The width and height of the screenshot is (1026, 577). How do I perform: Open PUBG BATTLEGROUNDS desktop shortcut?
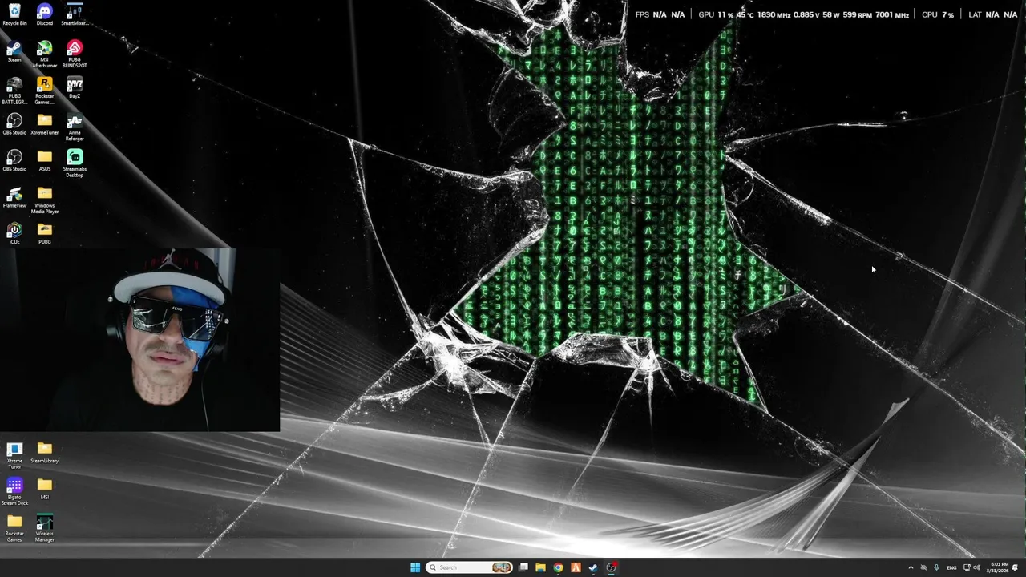pos(14,91)
